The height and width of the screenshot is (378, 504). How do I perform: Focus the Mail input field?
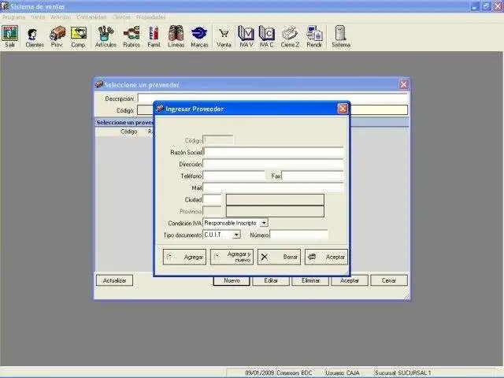pos(273,187)
